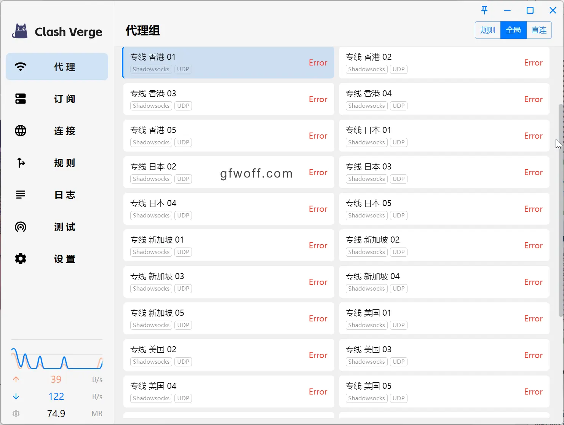Click the radar icon beside 测试
The height and width of the screenshot is (425, 564).
tap(21, 227)
